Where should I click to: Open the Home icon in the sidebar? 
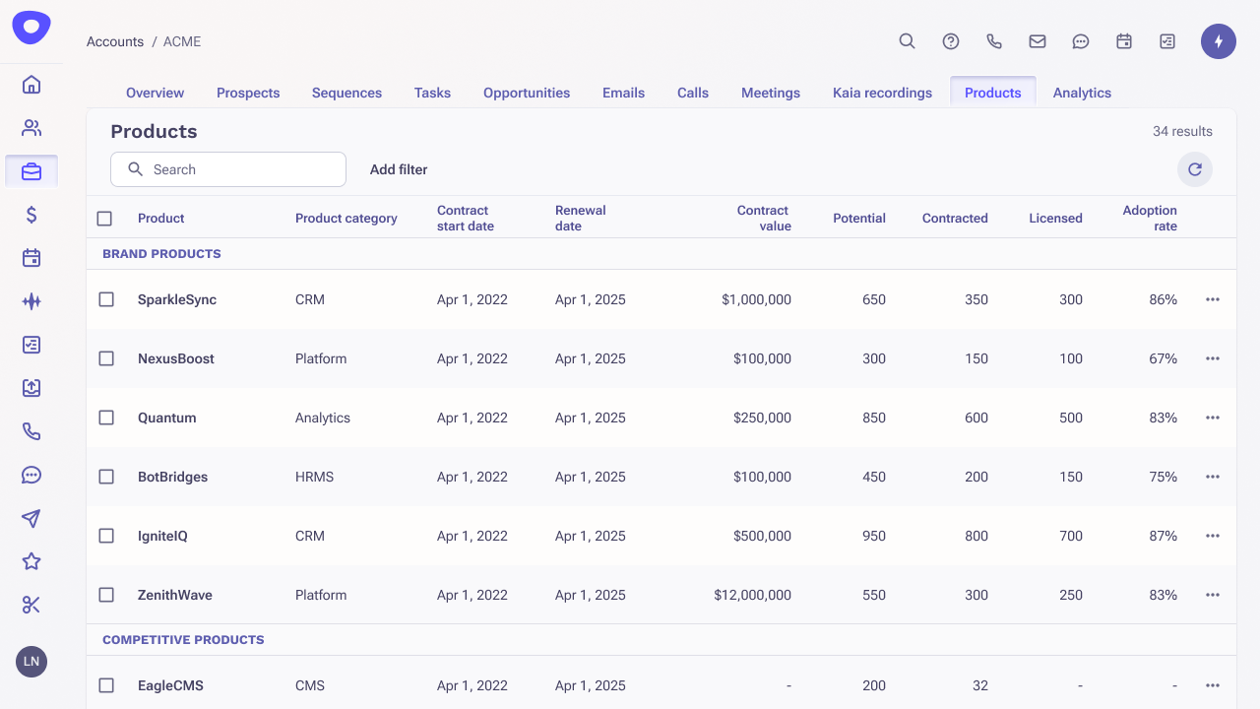coord(31,85)
